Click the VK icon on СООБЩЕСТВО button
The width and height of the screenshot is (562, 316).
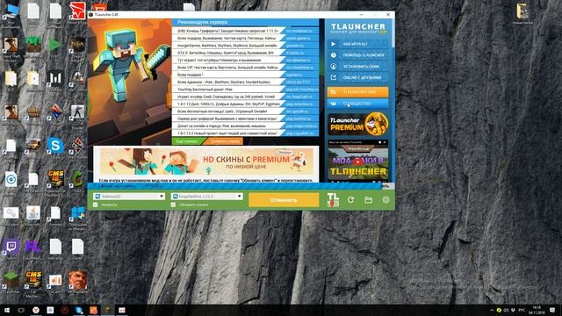334,104
